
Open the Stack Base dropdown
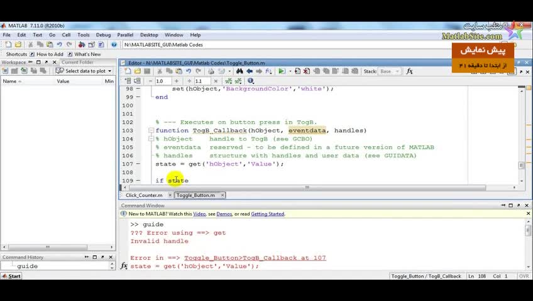(x=390, y=71)
